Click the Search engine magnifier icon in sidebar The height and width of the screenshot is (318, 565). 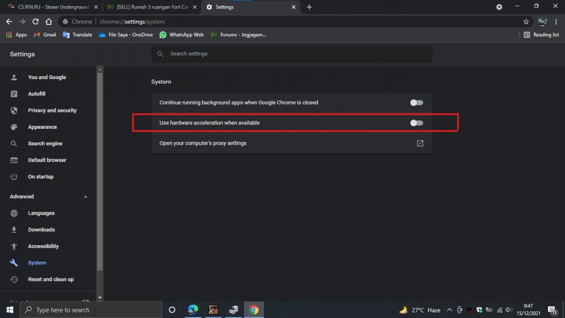click(x=14, y=143)
